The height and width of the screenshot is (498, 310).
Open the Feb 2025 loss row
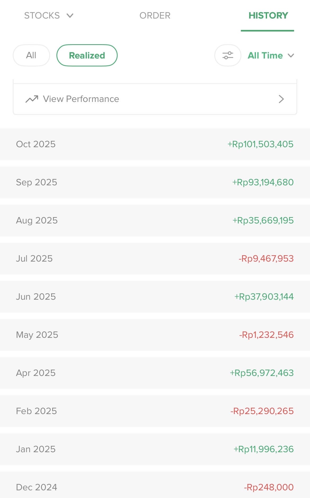(155, 411)
